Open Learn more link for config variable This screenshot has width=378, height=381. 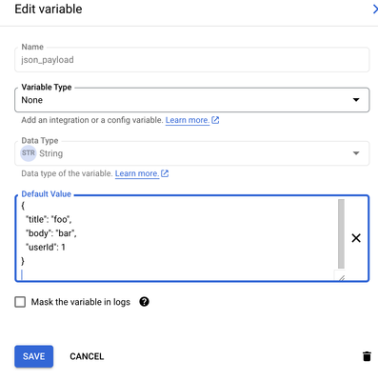[x=188, y=120]
